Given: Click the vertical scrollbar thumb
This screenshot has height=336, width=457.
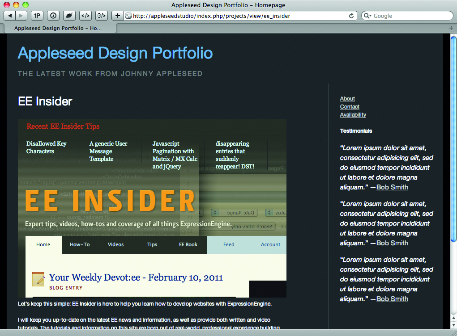Looking at the screenshot, I should point(453,138).
